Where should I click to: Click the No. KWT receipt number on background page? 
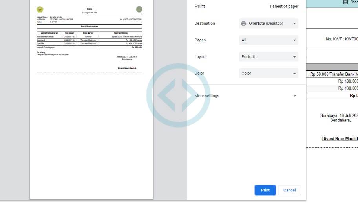[342, 39]
